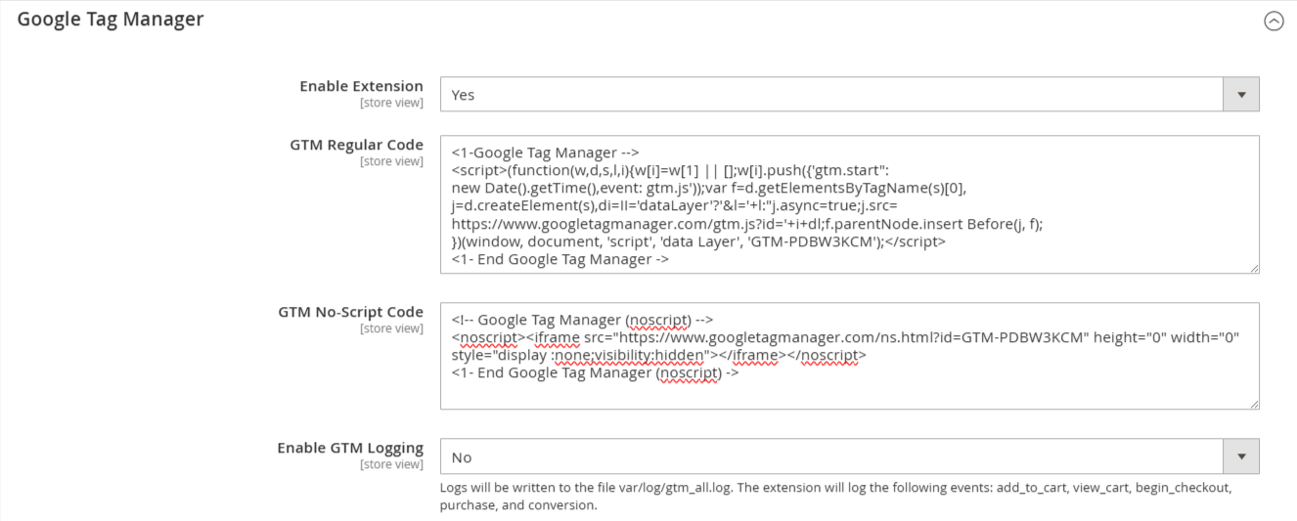The image size is (1297, 521).
Task: Click the [store view] scope under GTM Regular Code
Action: coord(391,161)
